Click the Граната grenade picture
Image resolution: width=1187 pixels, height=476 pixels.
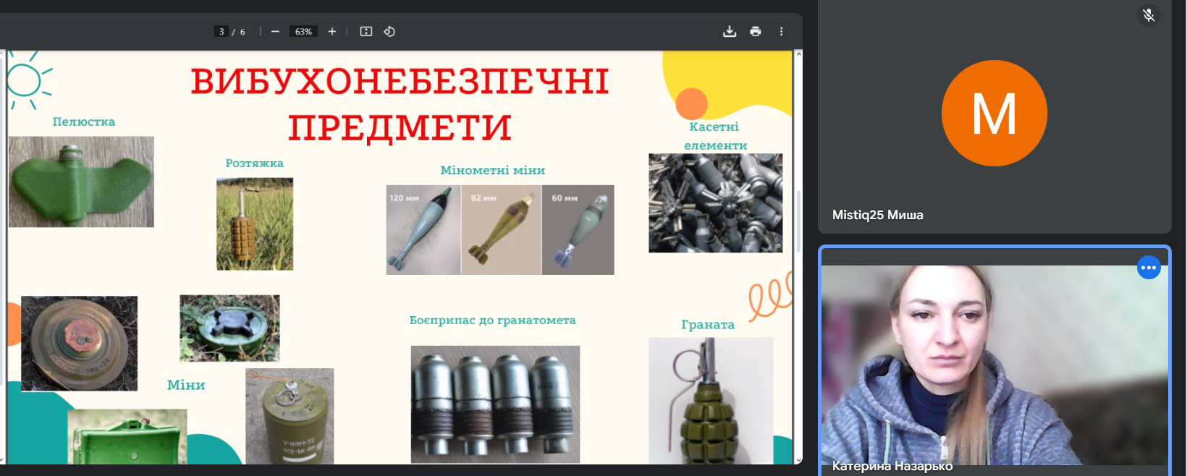point(710,401)
